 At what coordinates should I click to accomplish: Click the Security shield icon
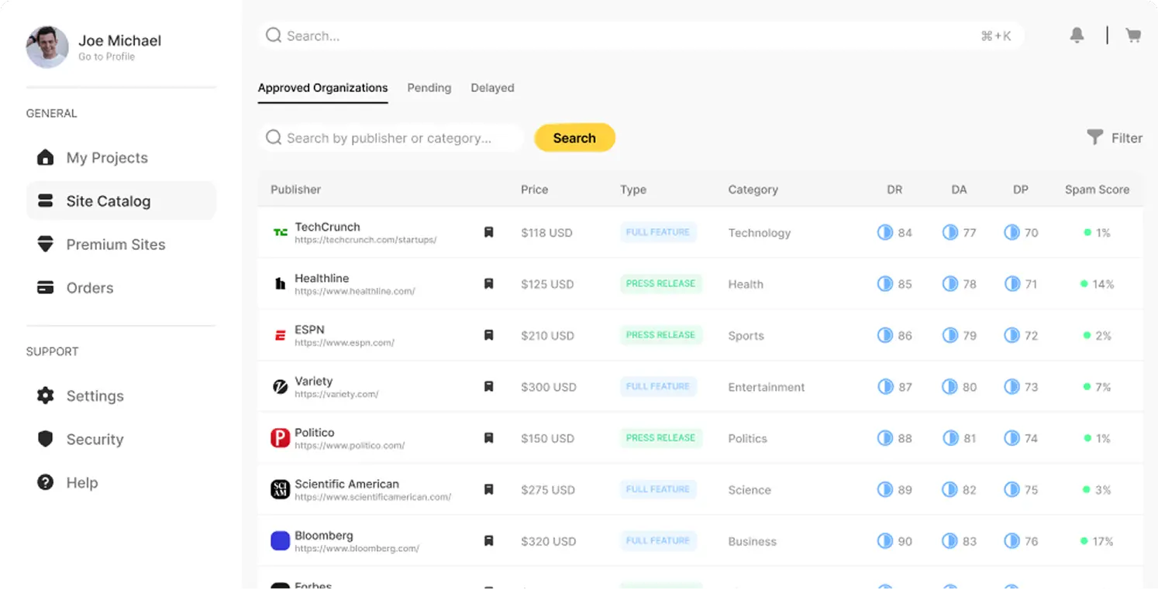click(x=46, y=440)
